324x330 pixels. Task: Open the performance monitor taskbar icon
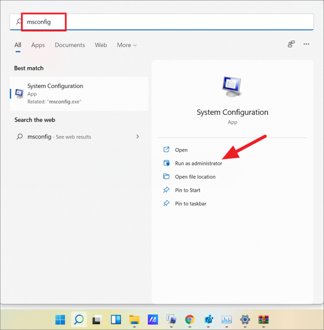(227, 320)
